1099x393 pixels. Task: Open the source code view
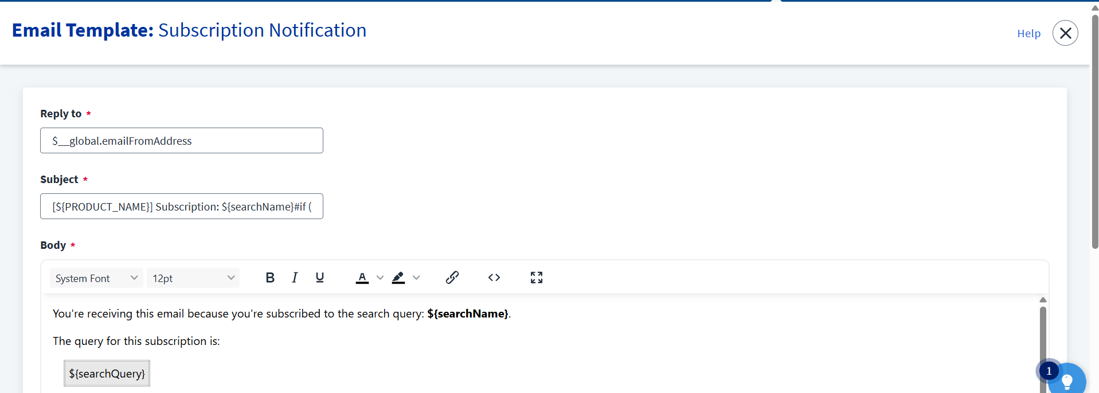coord(494,278)
